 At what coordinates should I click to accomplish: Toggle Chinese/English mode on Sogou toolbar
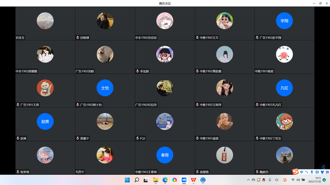pyautogui.click(x=302, y=172)
